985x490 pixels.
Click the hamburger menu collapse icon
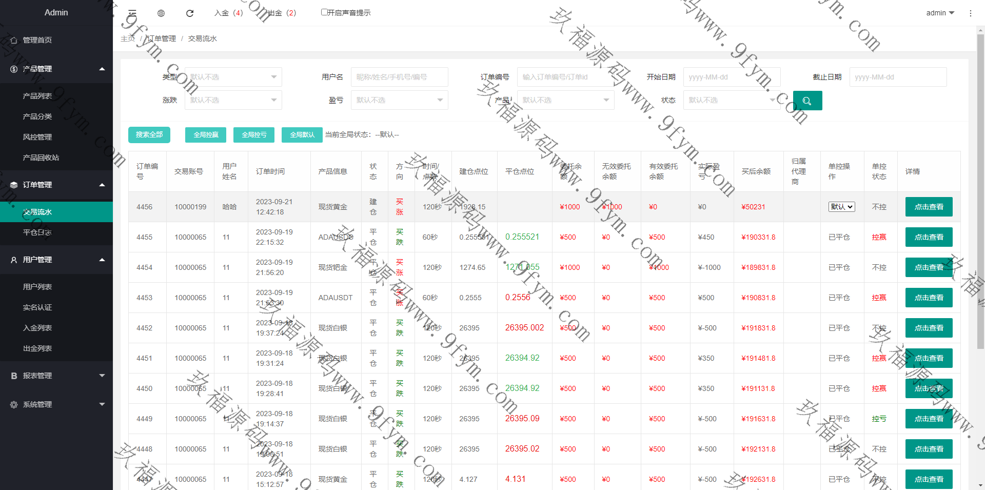132,13
